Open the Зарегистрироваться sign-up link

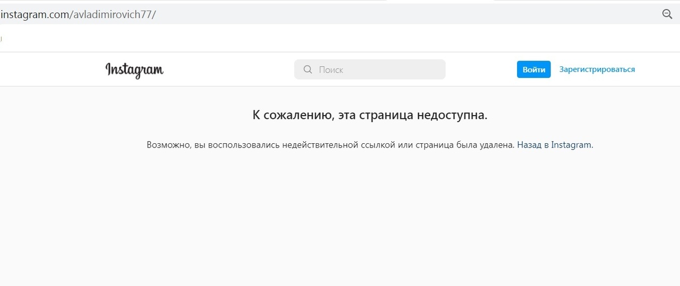597,70
